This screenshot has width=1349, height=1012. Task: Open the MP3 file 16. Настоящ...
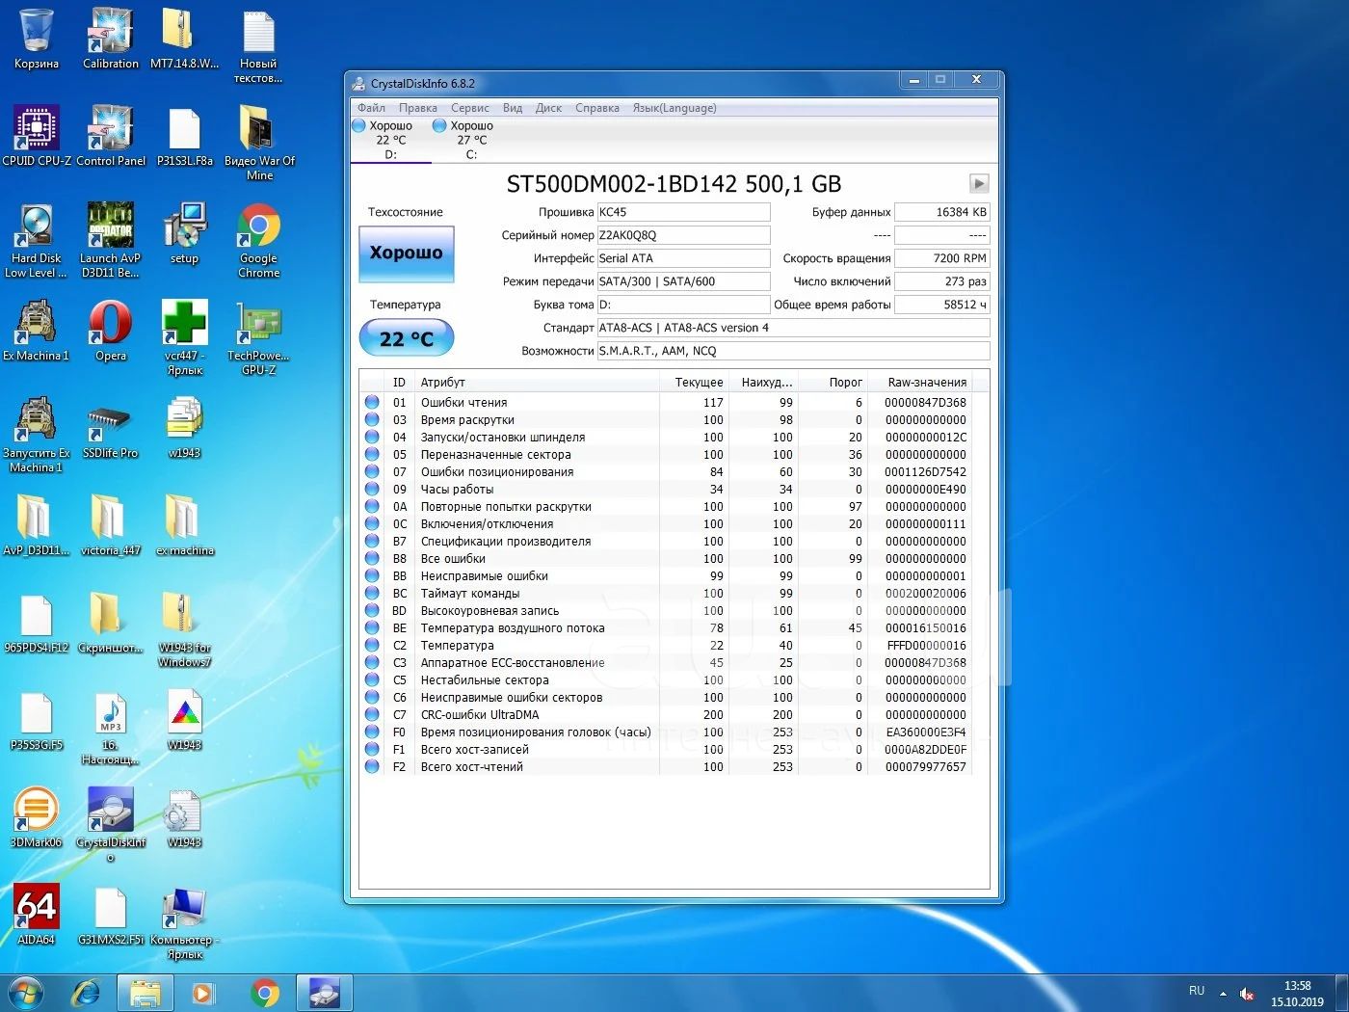point(111,727)
